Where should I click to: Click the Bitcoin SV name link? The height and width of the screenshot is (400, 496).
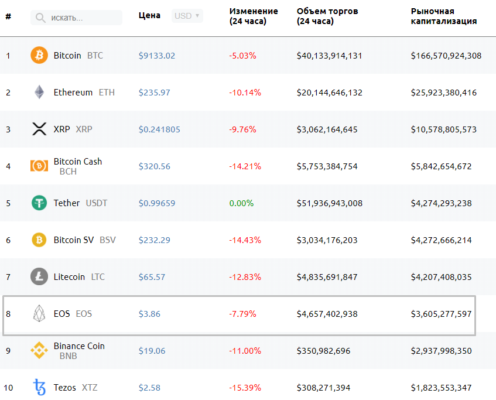pos(73,240)
